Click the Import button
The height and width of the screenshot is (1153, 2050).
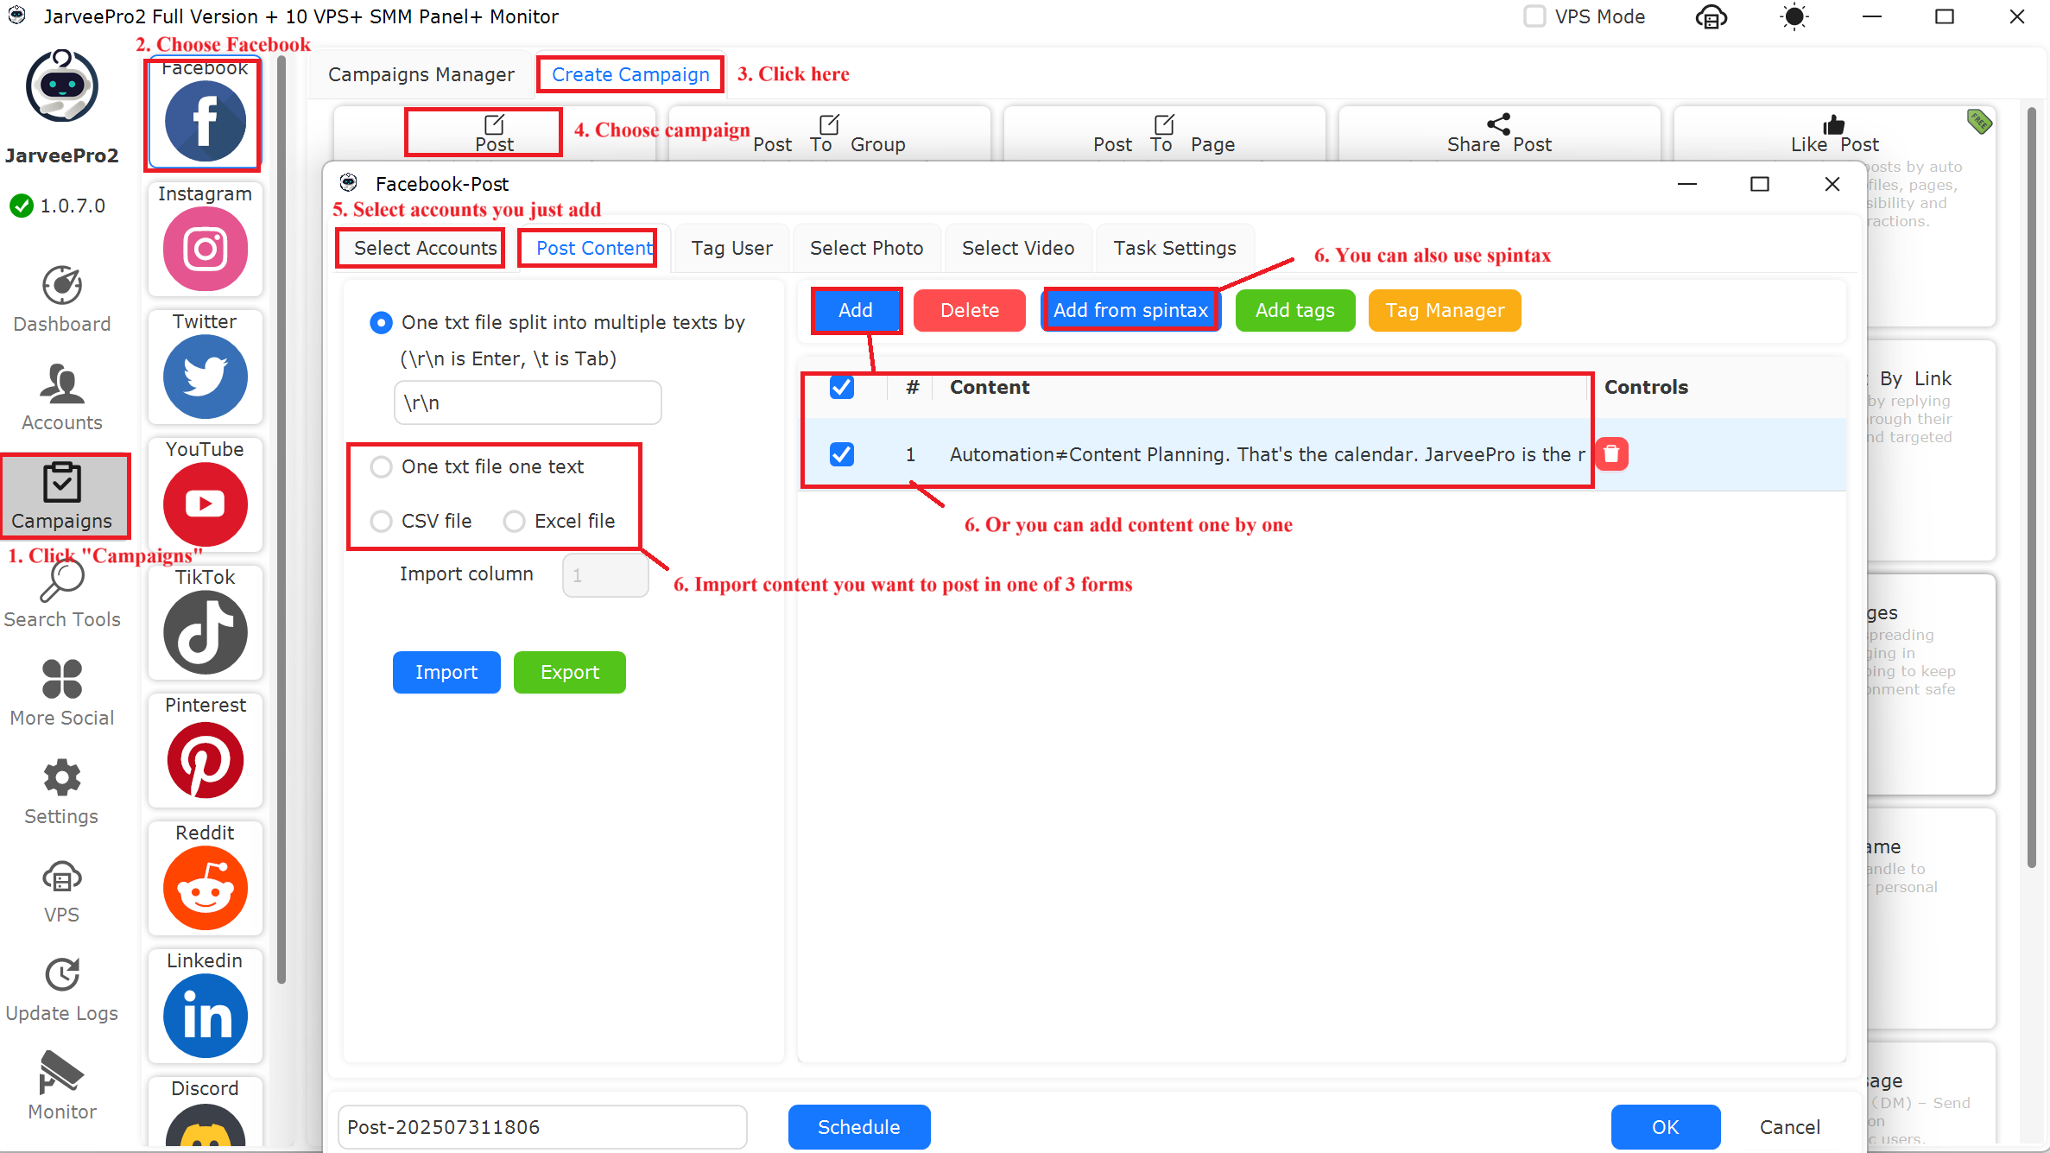coord(446,673)
